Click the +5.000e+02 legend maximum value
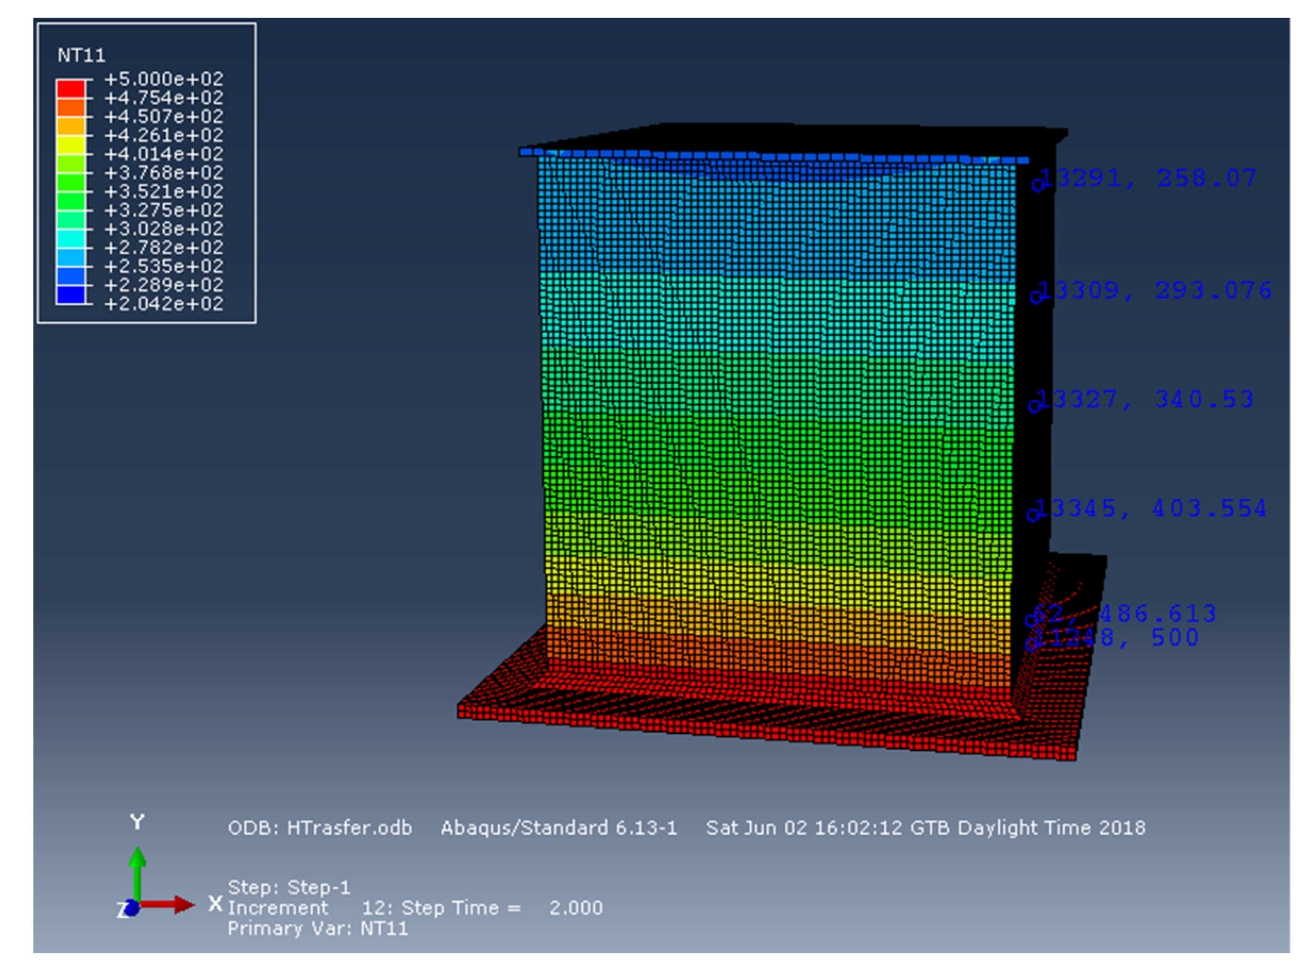 pos(164,79)
